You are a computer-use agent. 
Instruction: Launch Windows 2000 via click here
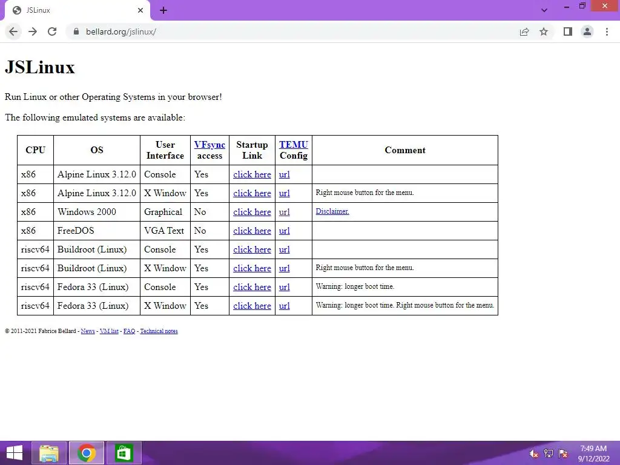pyautogui.click(x=252, y=212)
